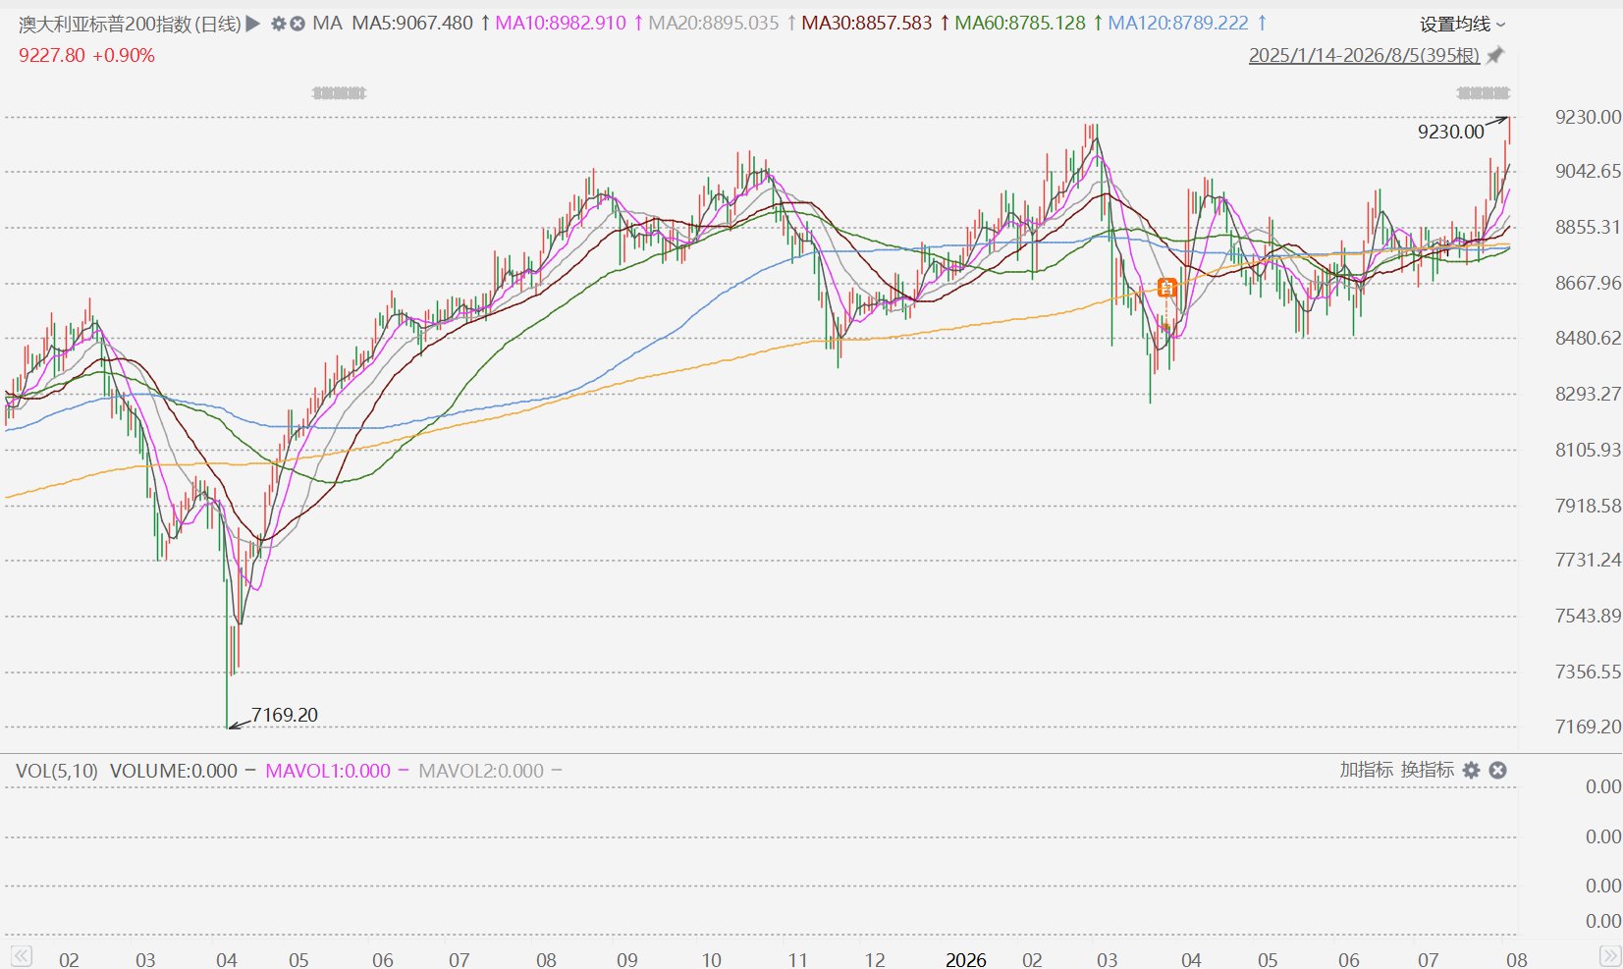The image size is (1623, 969).
Task: Click the 7543.89 price axis label
Action: pyautogui.click(x=1589, y=617)
